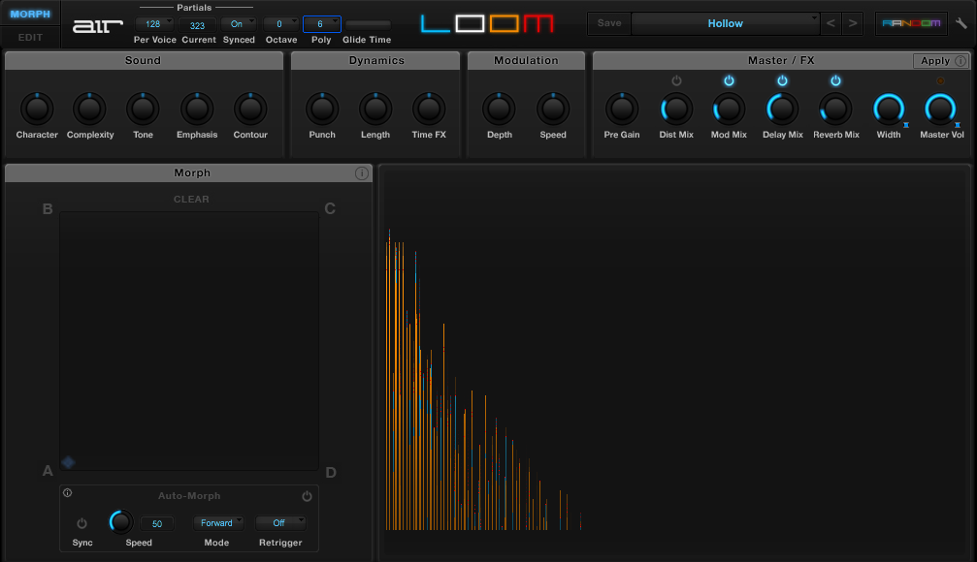Click the Modulation section header
977x562 pixels.
(526, 60)
